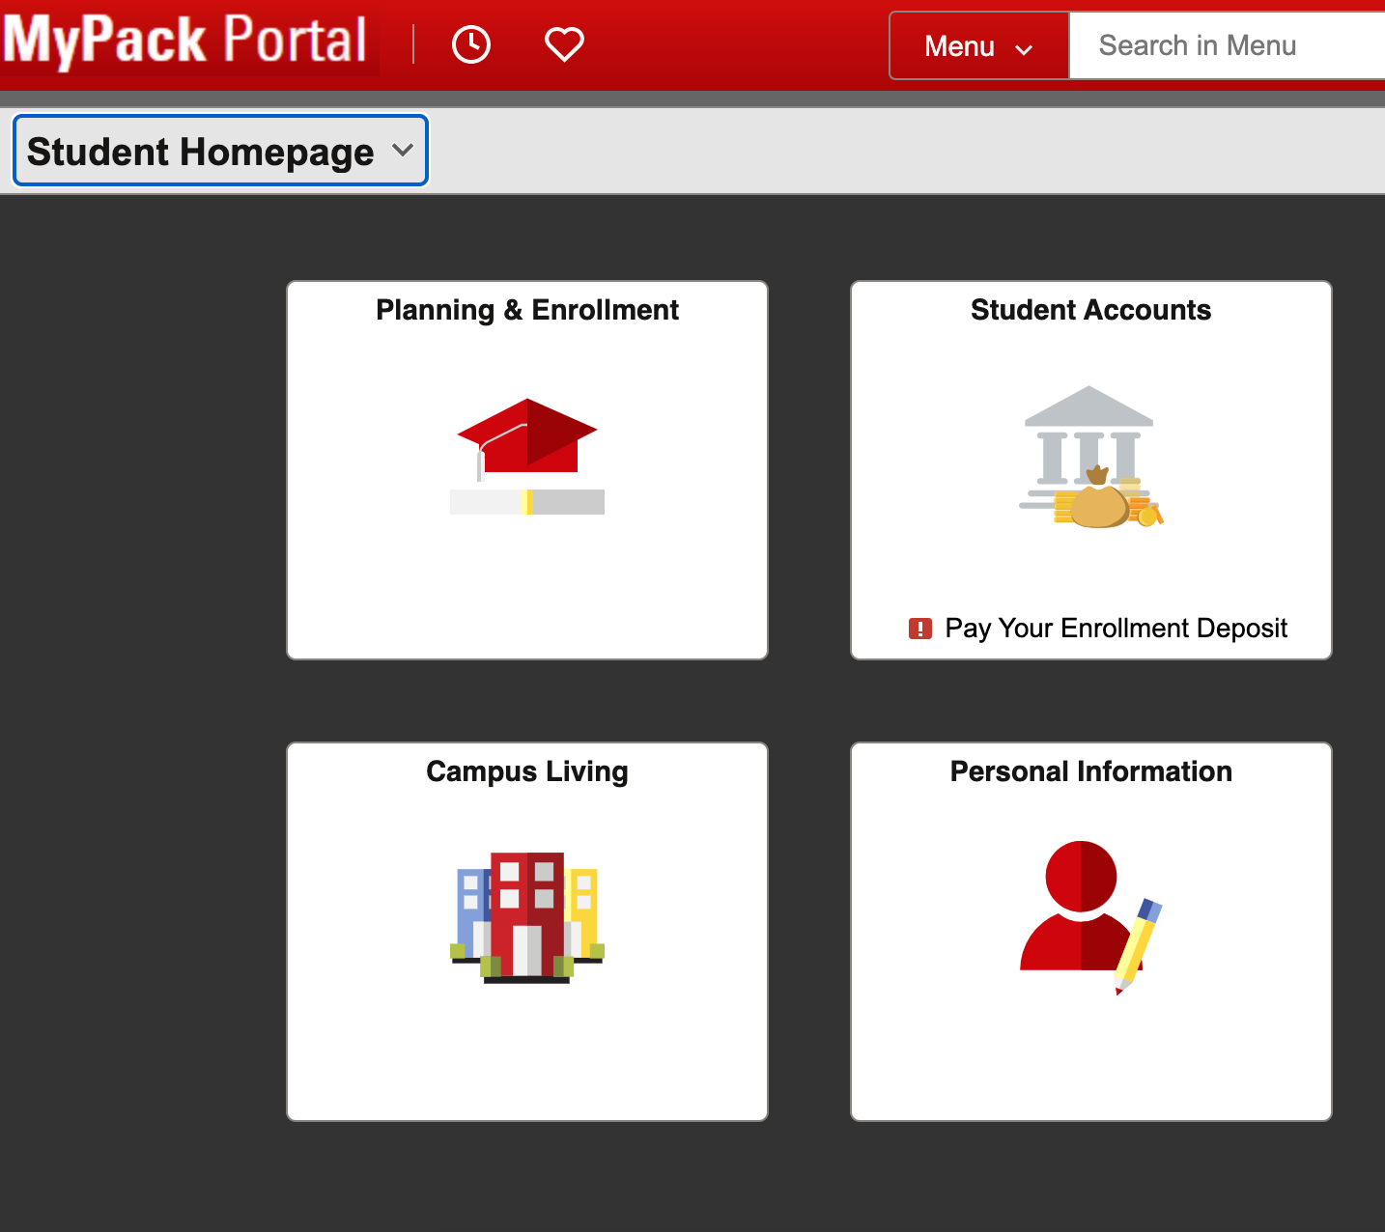Click the campus buildings icon

[527, 917]
